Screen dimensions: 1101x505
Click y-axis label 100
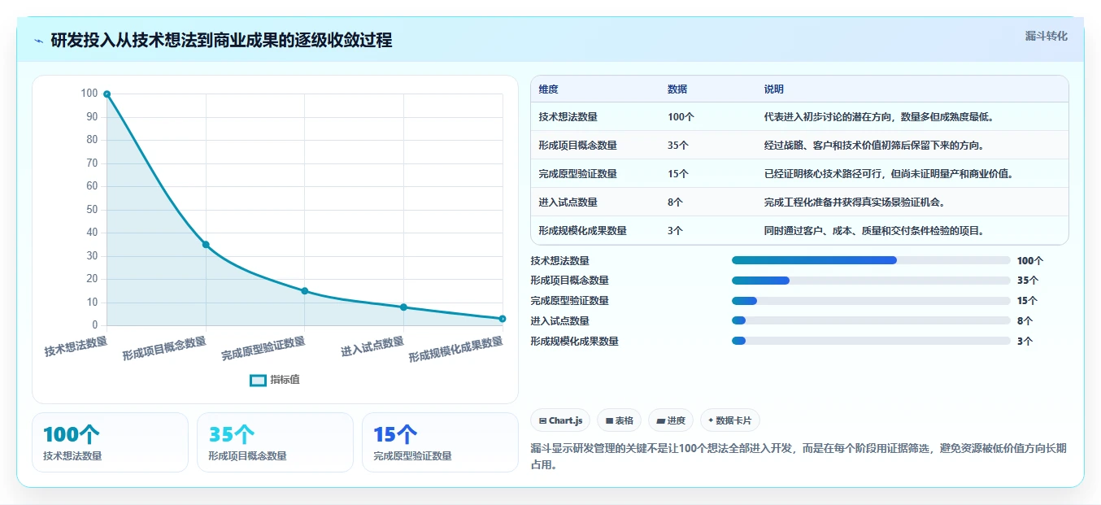(89, 94)
